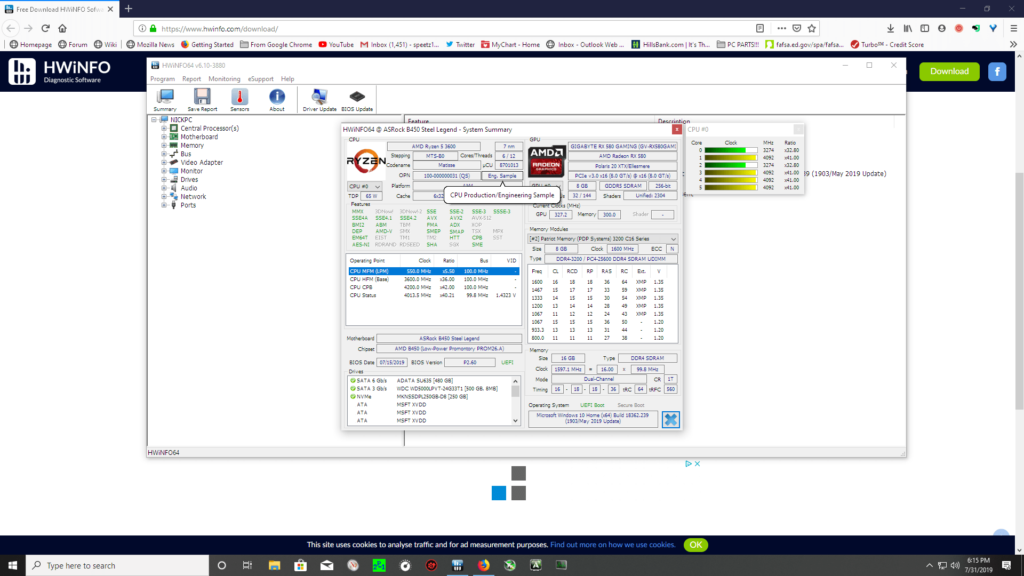Click the About info icon
The height and width of the screenshot is (576, 1024).
[277, 98]
